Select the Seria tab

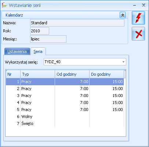(38, 51)
